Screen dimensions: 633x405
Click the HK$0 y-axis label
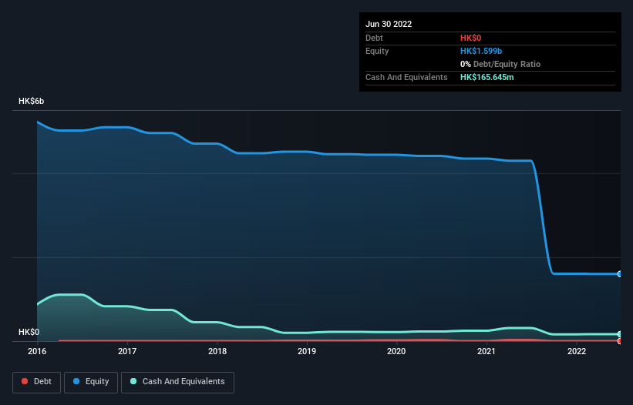coord(29,332)
